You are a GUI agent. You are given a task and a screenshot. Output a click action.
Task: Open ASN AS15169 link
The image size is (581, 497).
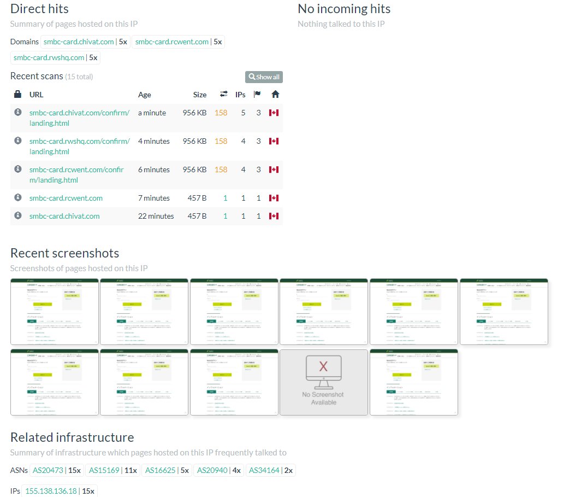(x=104, y=470)
